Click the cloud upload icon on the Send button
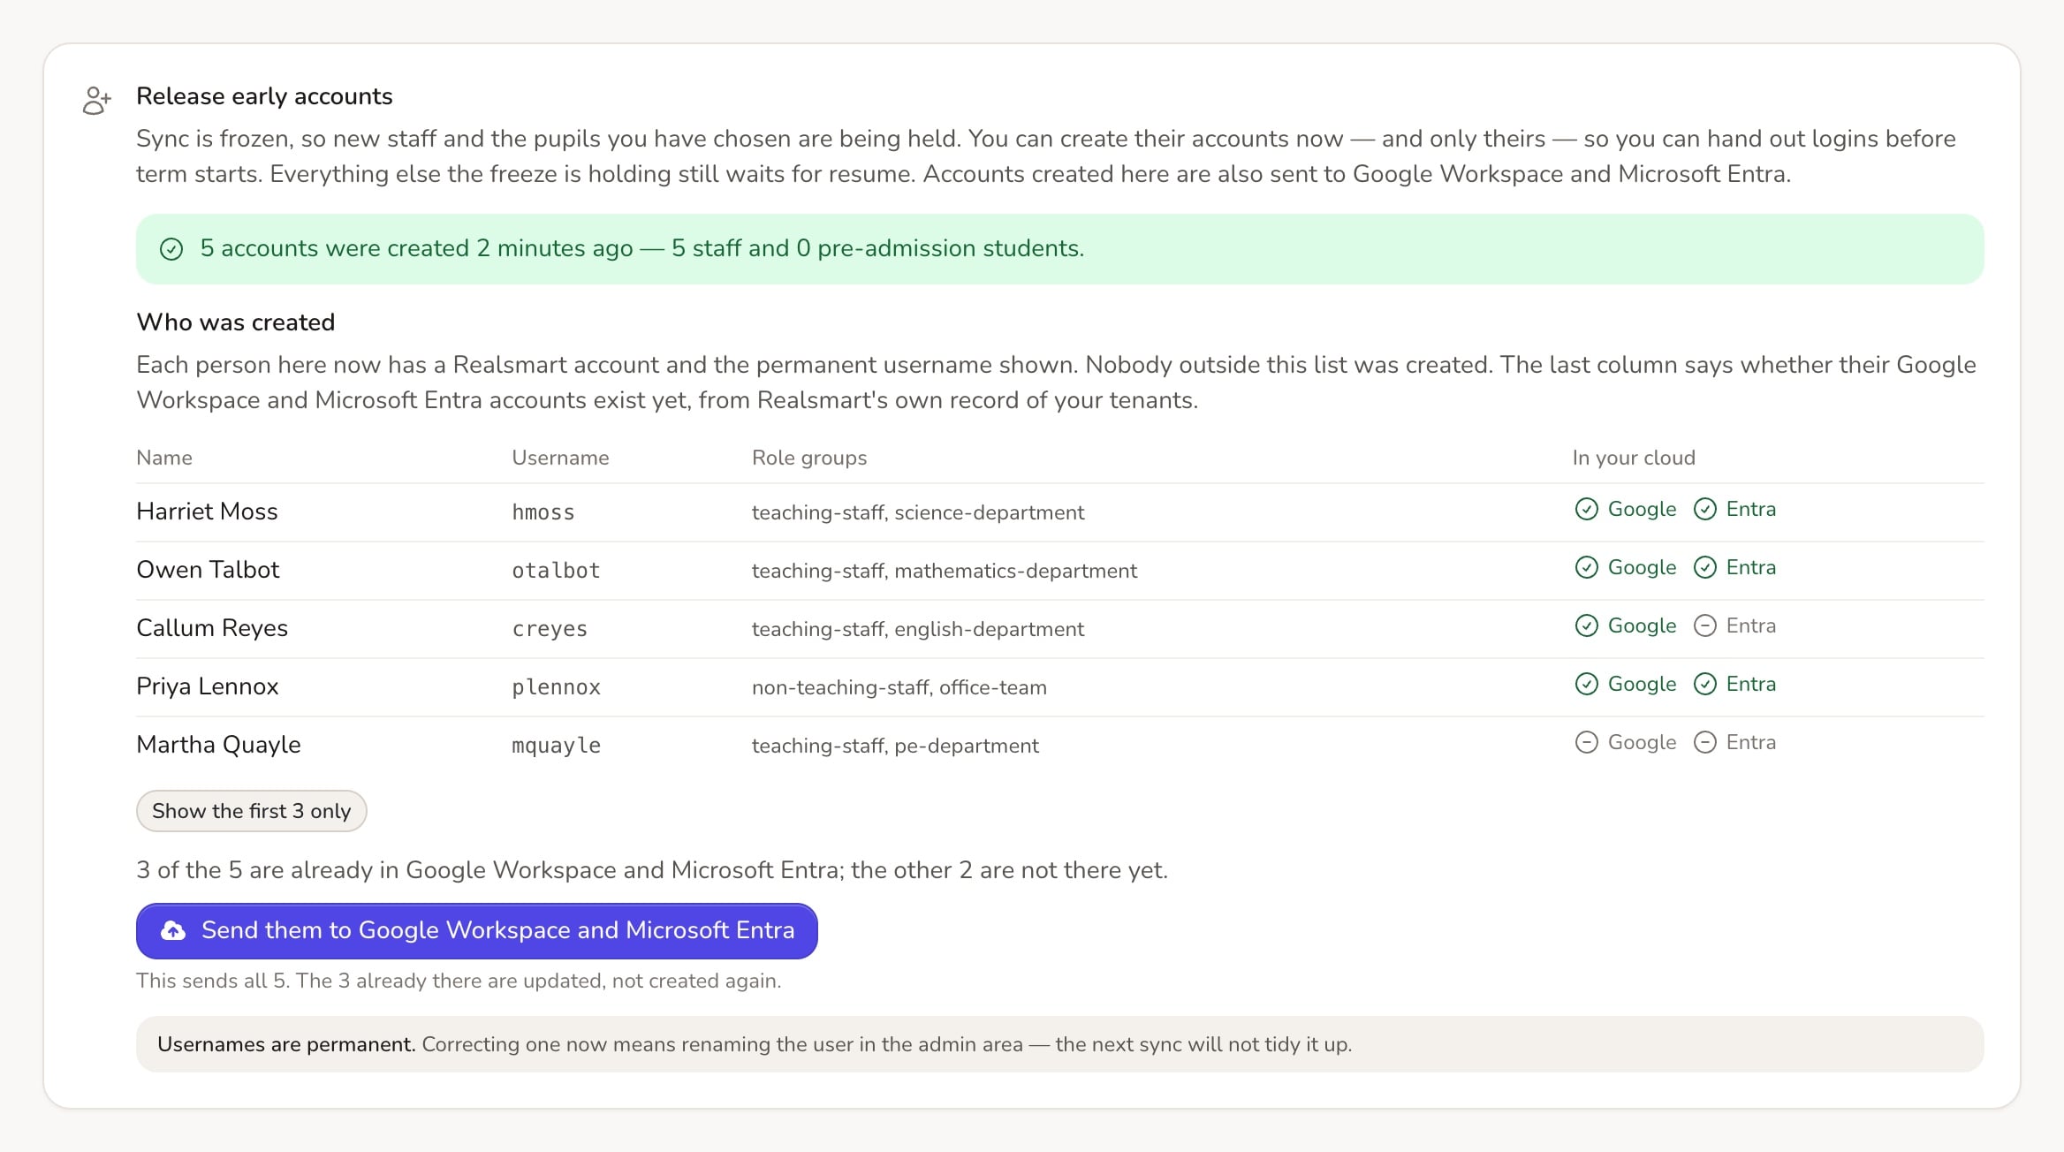 pyautogui.click(x=173, y=930)
